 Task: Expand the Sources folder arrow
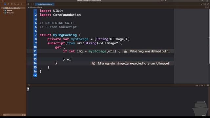click(4, 10)
